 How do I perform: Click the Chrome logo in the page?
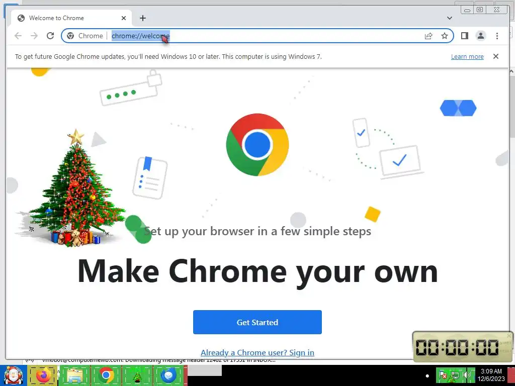257,145
